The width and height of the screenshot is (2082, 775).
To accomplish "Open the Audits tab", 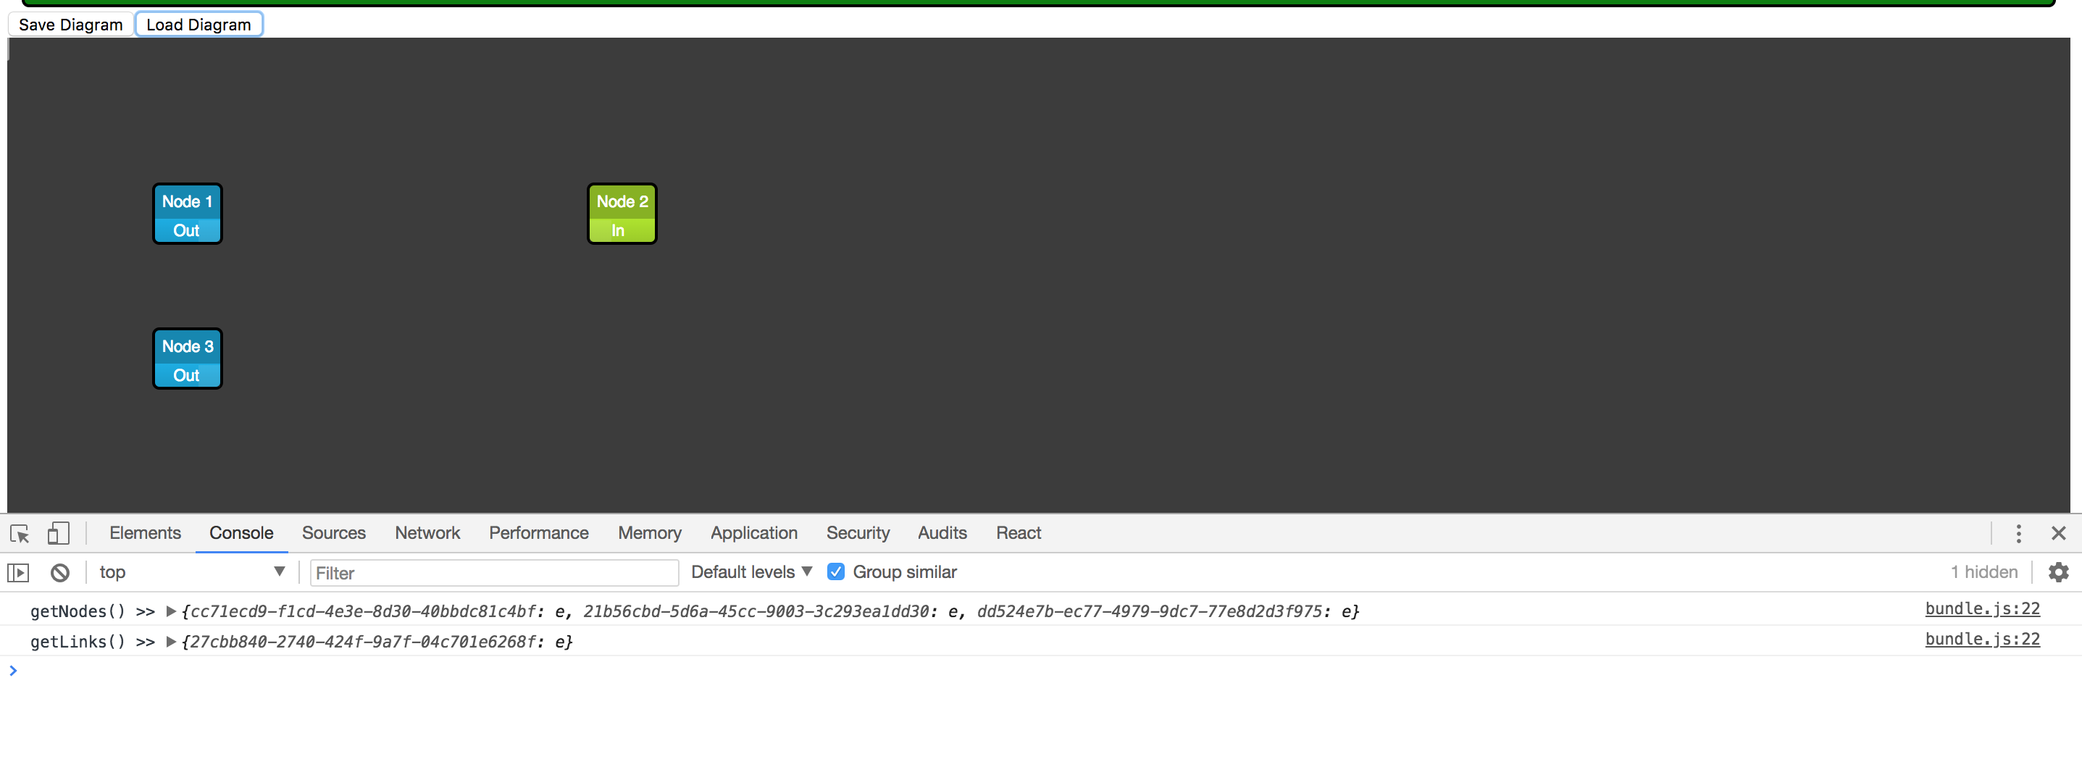I will point(942,533).
